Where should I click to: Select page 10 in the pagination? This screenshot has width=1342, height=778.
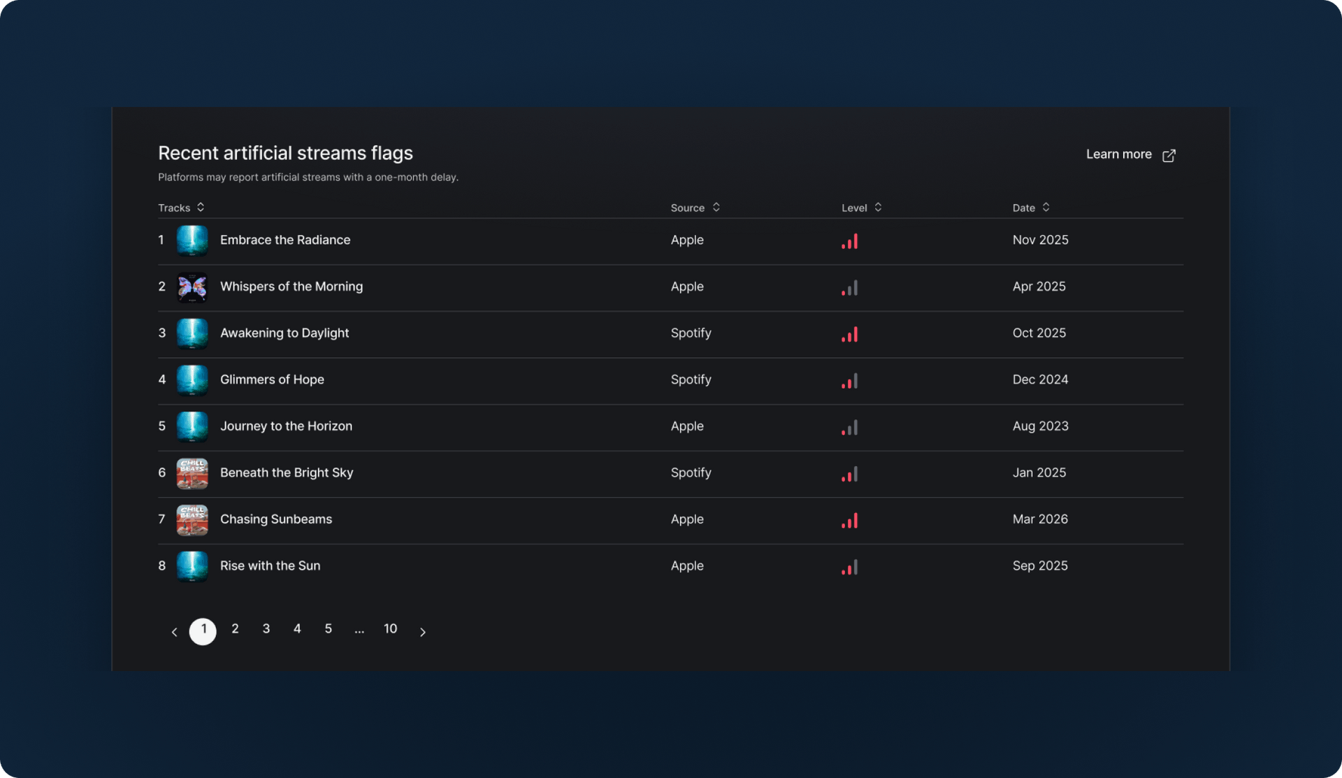[x=390, y=628]
